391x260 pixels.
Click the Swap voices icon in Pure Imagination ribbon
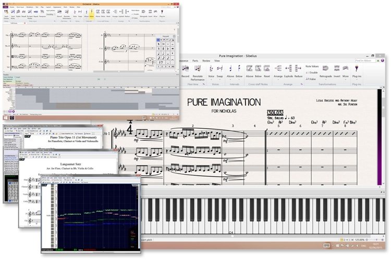(x=219, y=68)
